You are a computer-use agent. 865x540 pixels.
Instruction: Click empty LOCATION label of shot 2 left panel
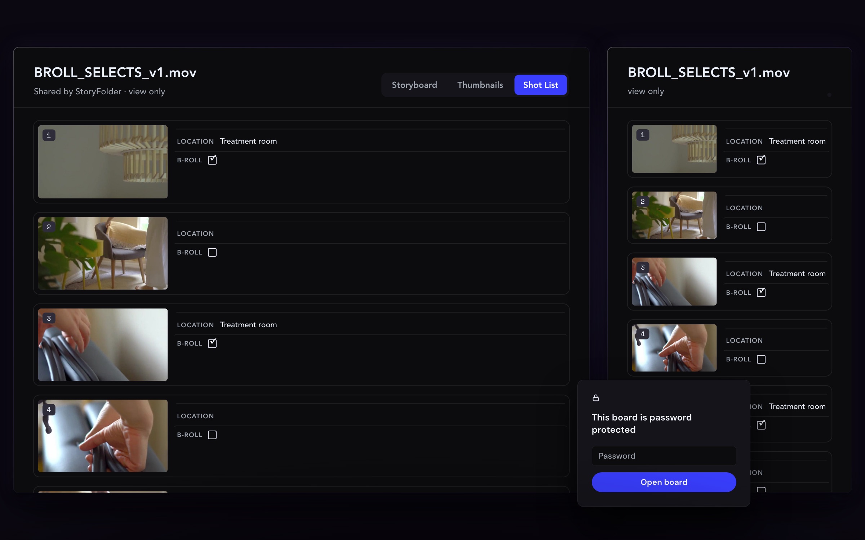coord(195,234)
